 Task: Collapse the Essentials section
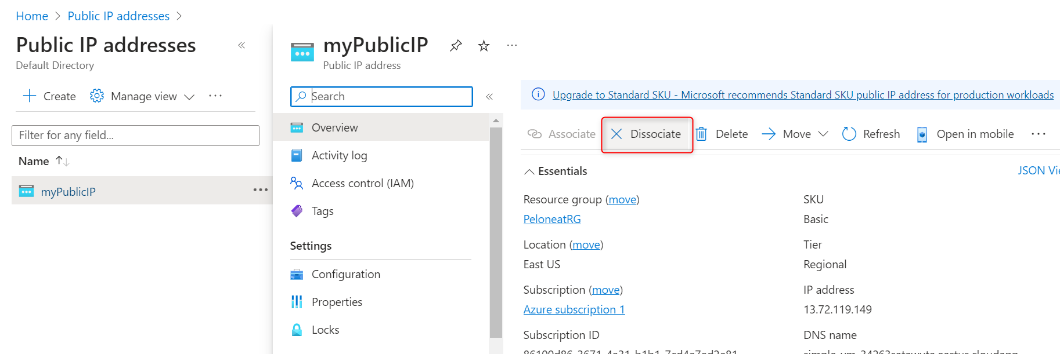(x=529, y=171)
